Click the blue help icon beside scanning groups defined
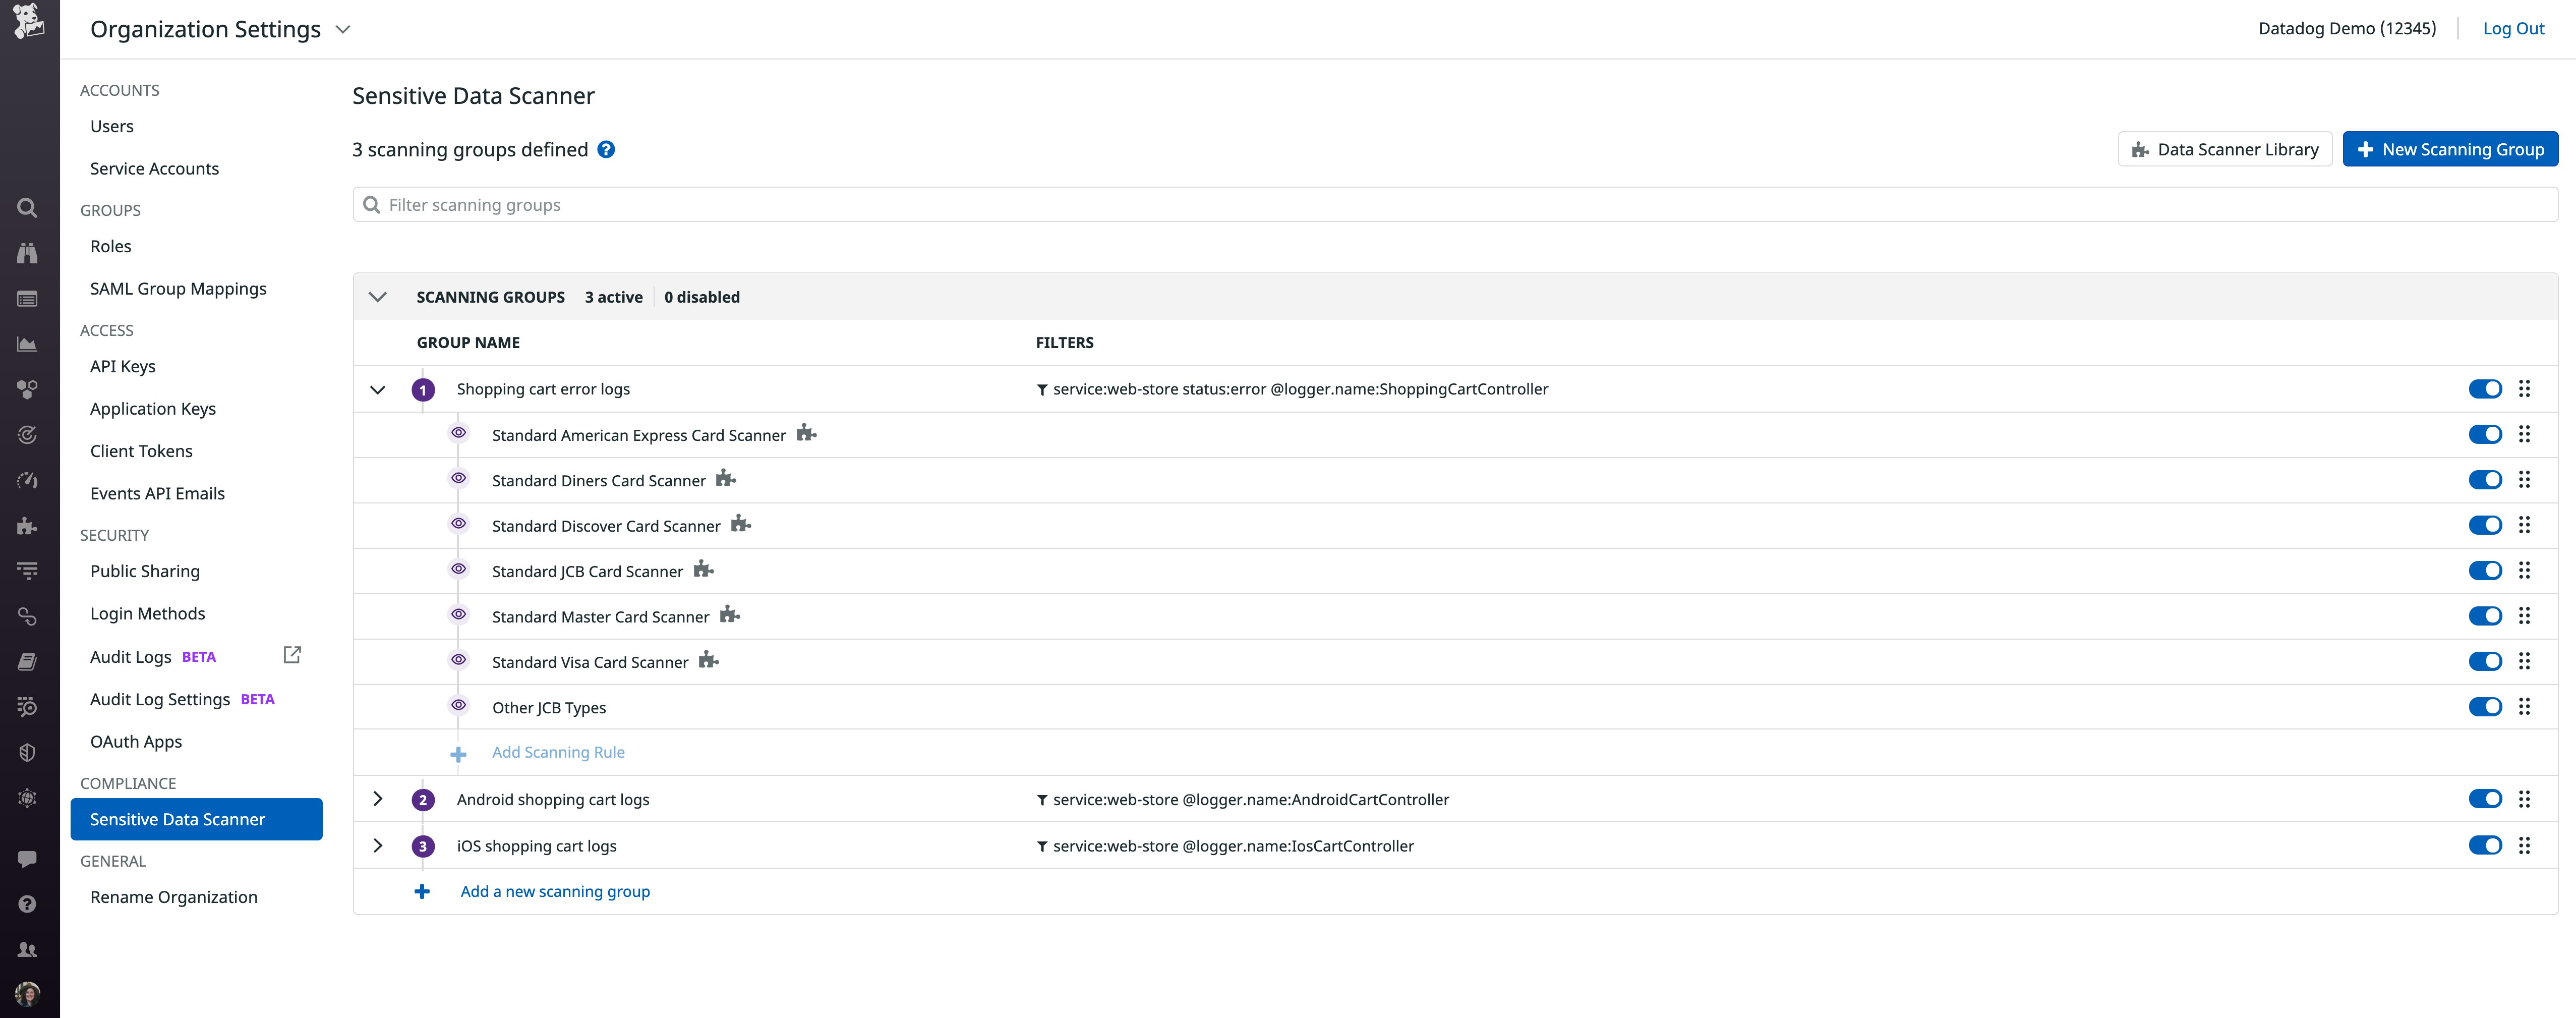This screenshot has height=1018, width=2576. coord(606,149)
